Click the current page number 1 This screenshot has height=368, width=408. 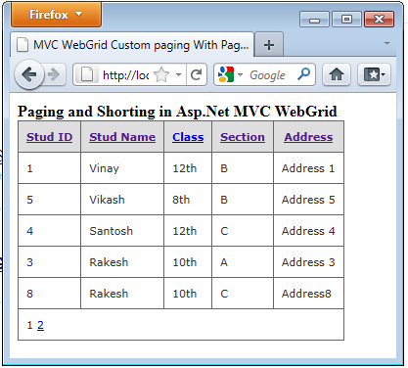click(29, 325)
